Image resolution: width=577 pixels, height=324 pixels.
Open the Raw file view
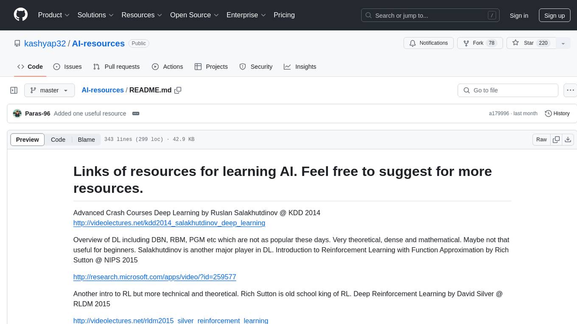tap(541, 140)
